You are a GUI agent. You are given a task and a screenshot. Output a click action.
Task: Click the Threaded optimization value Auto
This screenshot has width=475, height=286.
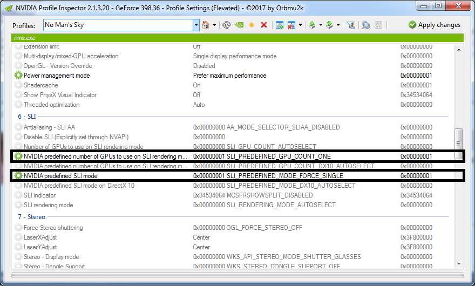pyautogui.click(x=199, y=105)
